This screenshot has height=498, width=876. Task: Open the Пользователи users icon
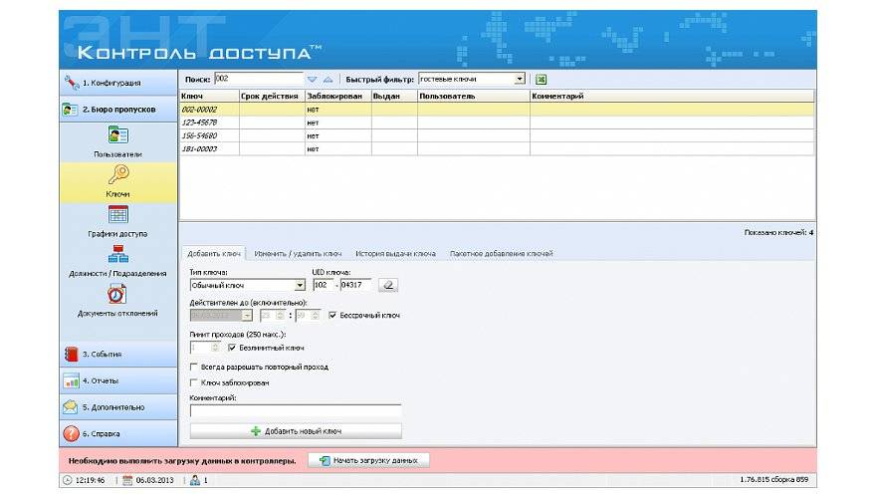tap(118, 136)
